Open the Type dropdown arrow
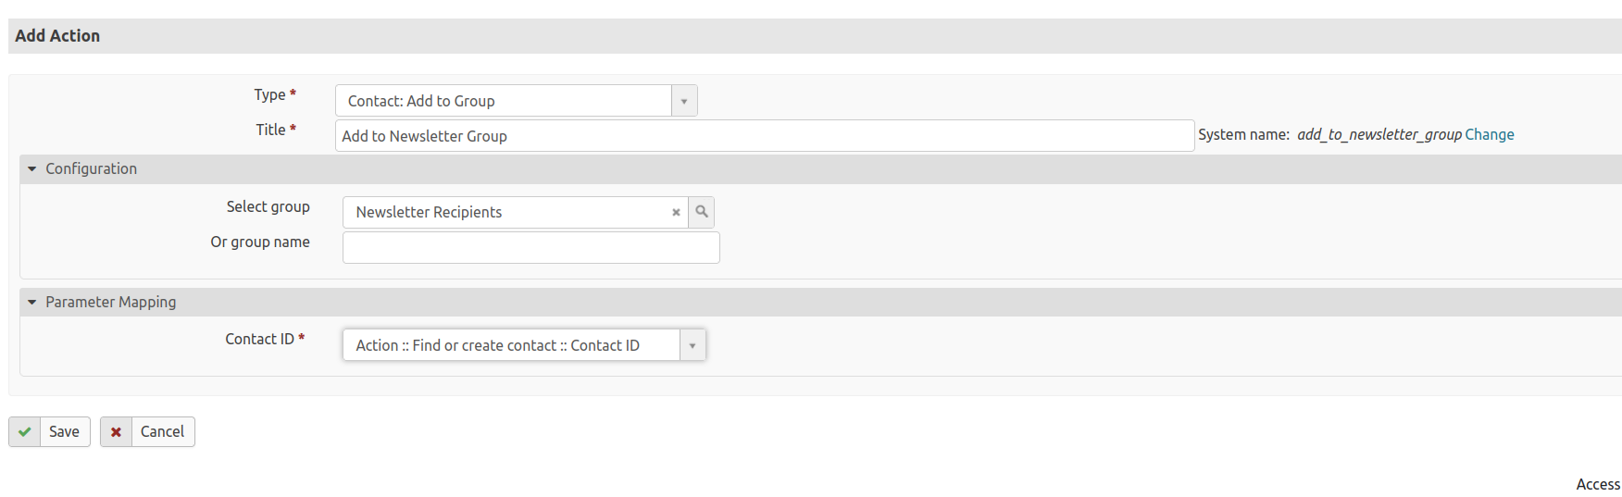 pyautogui.click(x=684, y=101)
